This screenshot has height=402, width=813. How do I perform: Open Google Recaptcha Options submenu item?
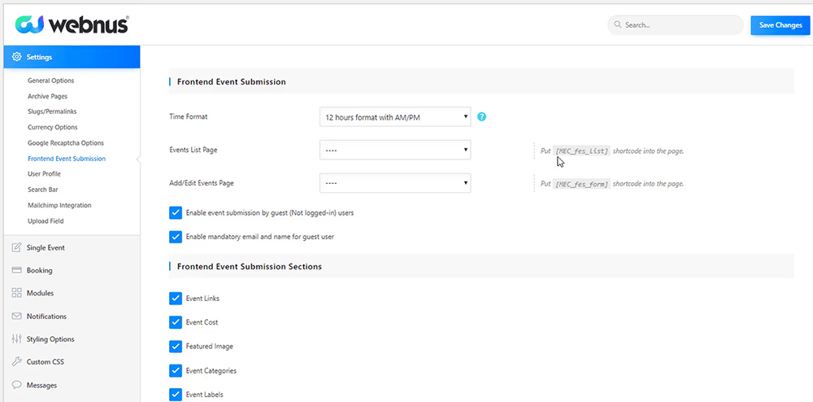click(x=66, y=142)
